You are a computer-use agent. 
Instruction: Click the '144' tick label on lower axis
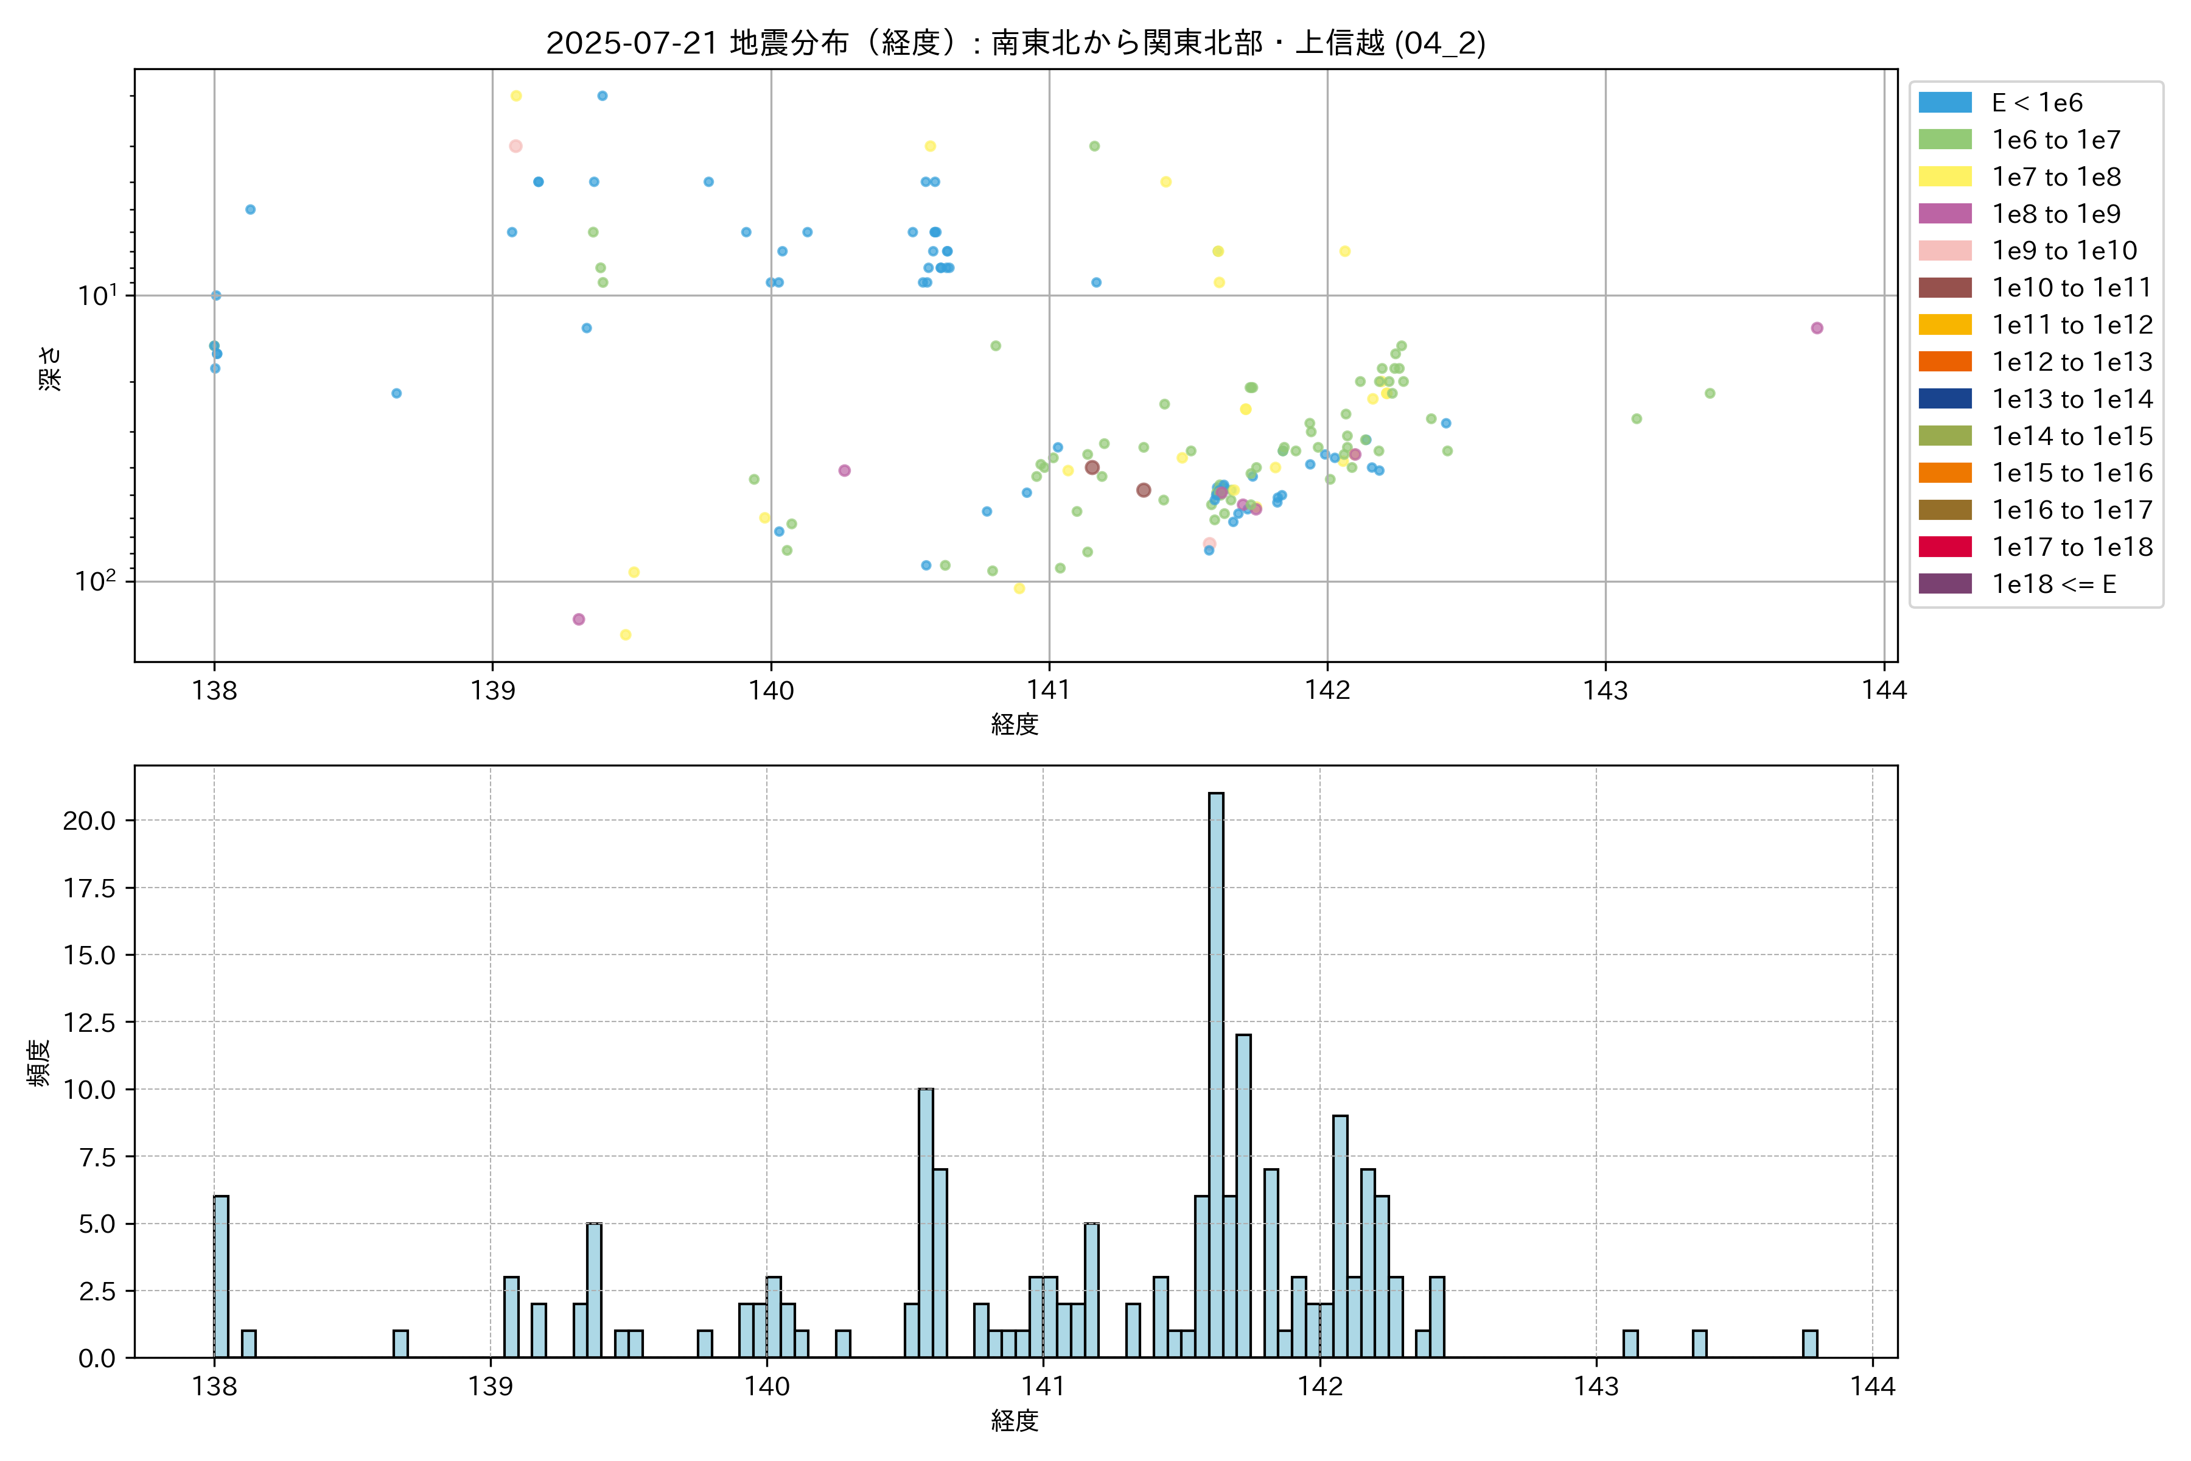[x=1873, y=1387]
